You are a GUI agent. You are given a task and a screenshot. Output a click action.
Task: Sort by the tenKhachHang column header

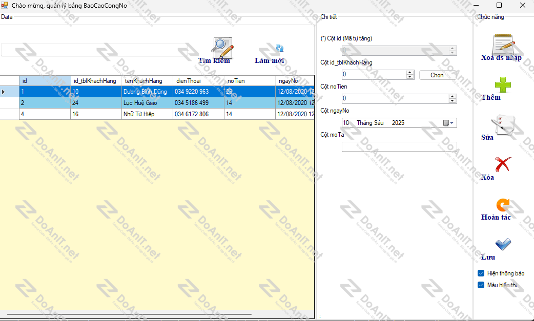[147, 80]
